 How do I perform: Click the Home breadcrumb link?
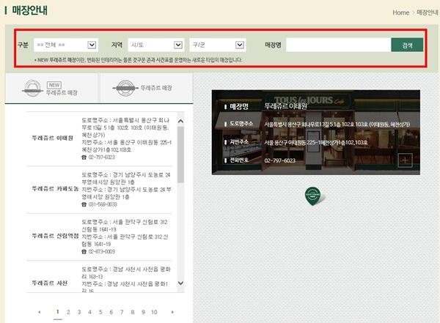[400, 12]
